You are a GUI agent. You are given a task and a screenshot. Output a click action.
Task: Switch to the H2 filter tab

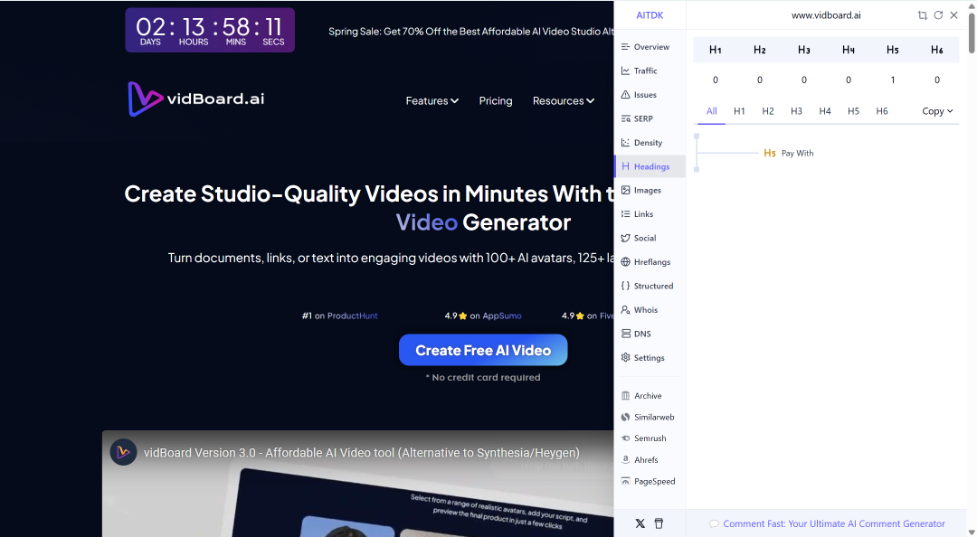point(768,111)
